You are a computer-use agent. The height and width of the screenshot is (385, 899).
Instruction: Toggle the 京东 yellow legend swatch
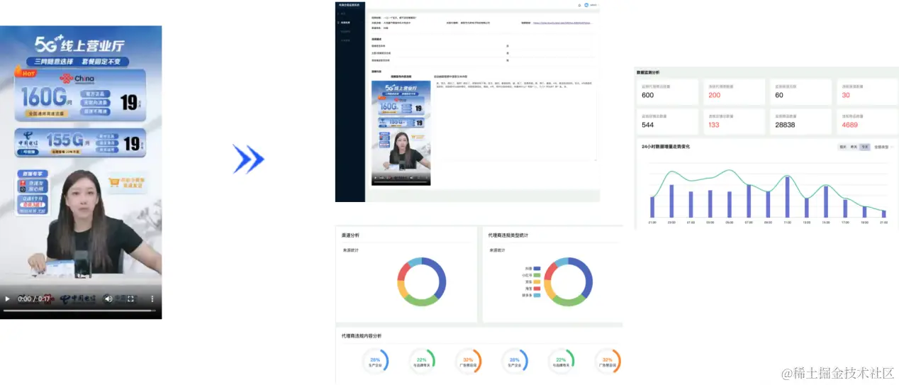pos(537,281)
